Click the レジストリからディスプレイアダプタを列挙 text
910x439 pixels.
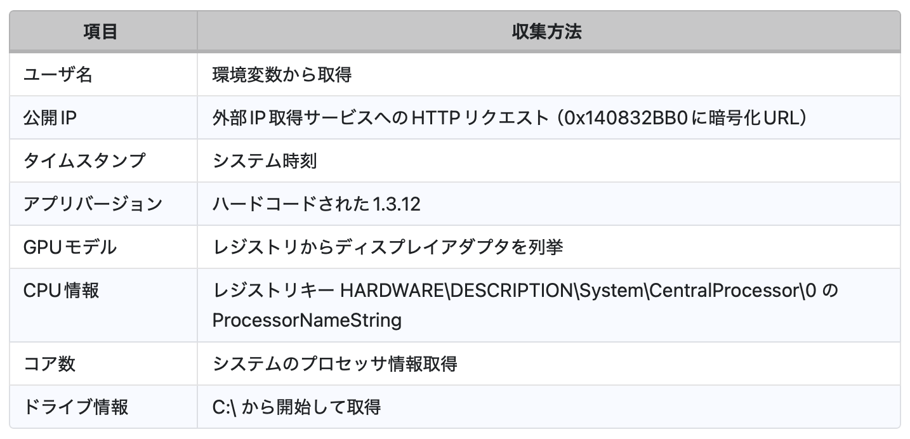(388, 247)
